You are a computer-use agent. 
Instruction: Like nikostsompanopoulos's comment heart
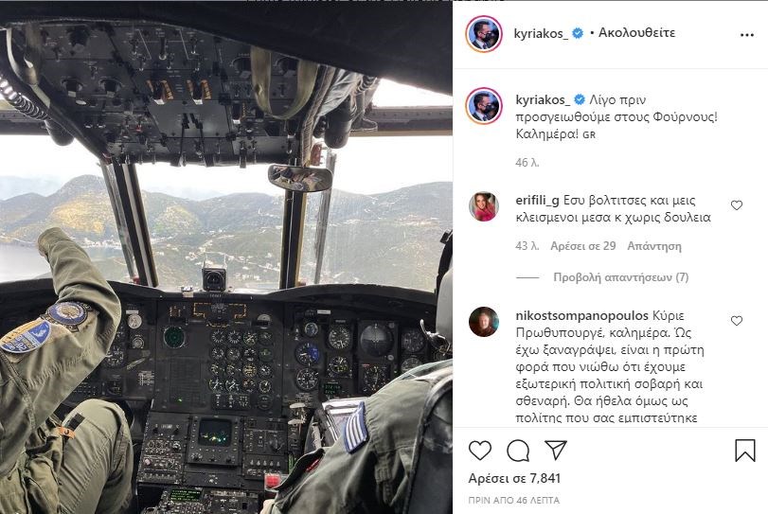(737, 321)
